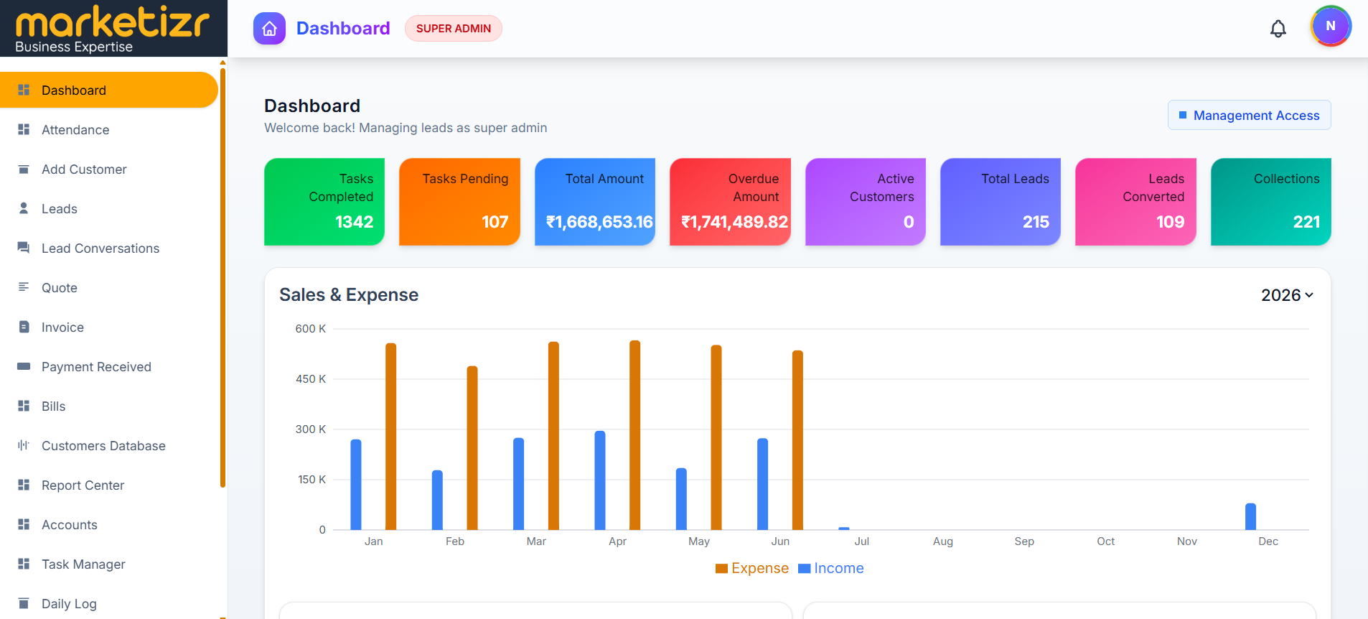The height and width of the screenshot is (619, 1368).
Task: Click the Invoice document icon
Action: coord(24,327)
